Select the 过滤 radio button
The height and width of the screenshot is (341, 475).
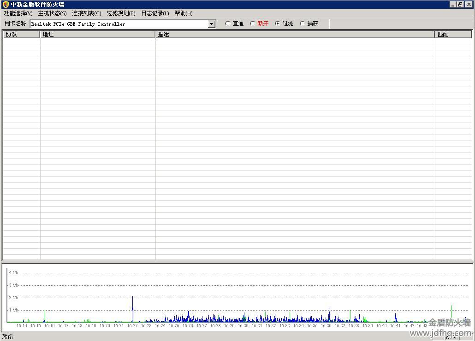pos(278,24)
